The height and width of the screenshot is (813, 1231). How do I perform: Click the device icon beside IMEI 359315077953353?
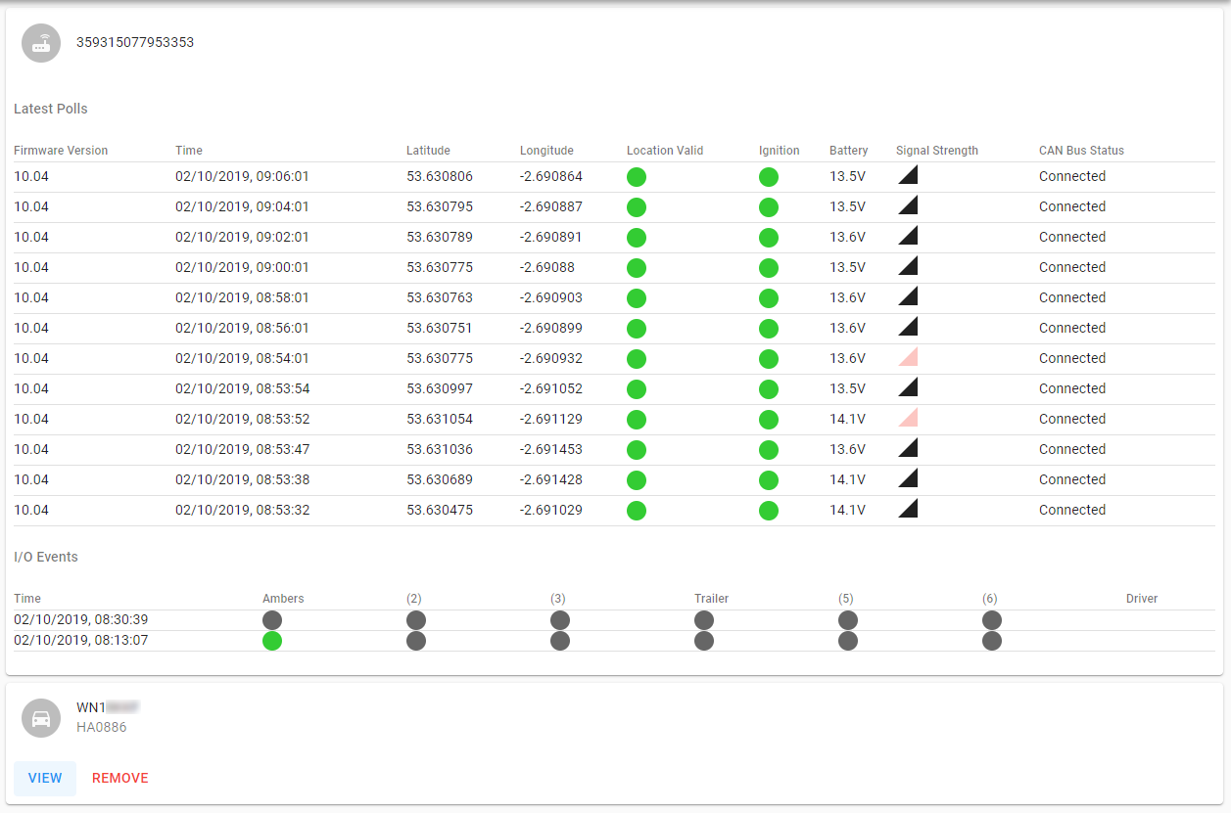pos(41,43)
